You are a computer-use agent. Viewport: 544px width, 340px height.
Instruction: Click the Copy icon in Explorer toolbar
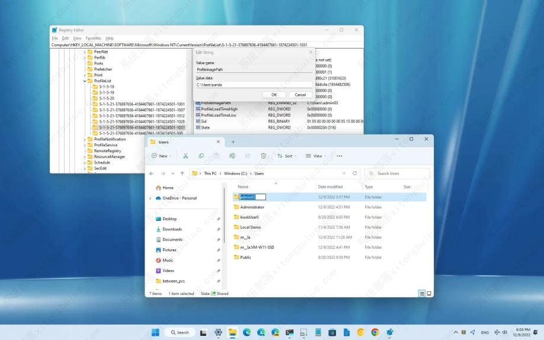(201, 156)
